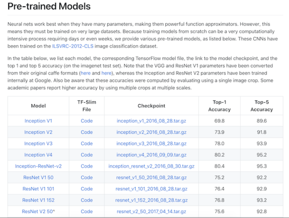Open the Code link for ResNet V2 50^
This screenshot has height=218, width=289.
87,212
